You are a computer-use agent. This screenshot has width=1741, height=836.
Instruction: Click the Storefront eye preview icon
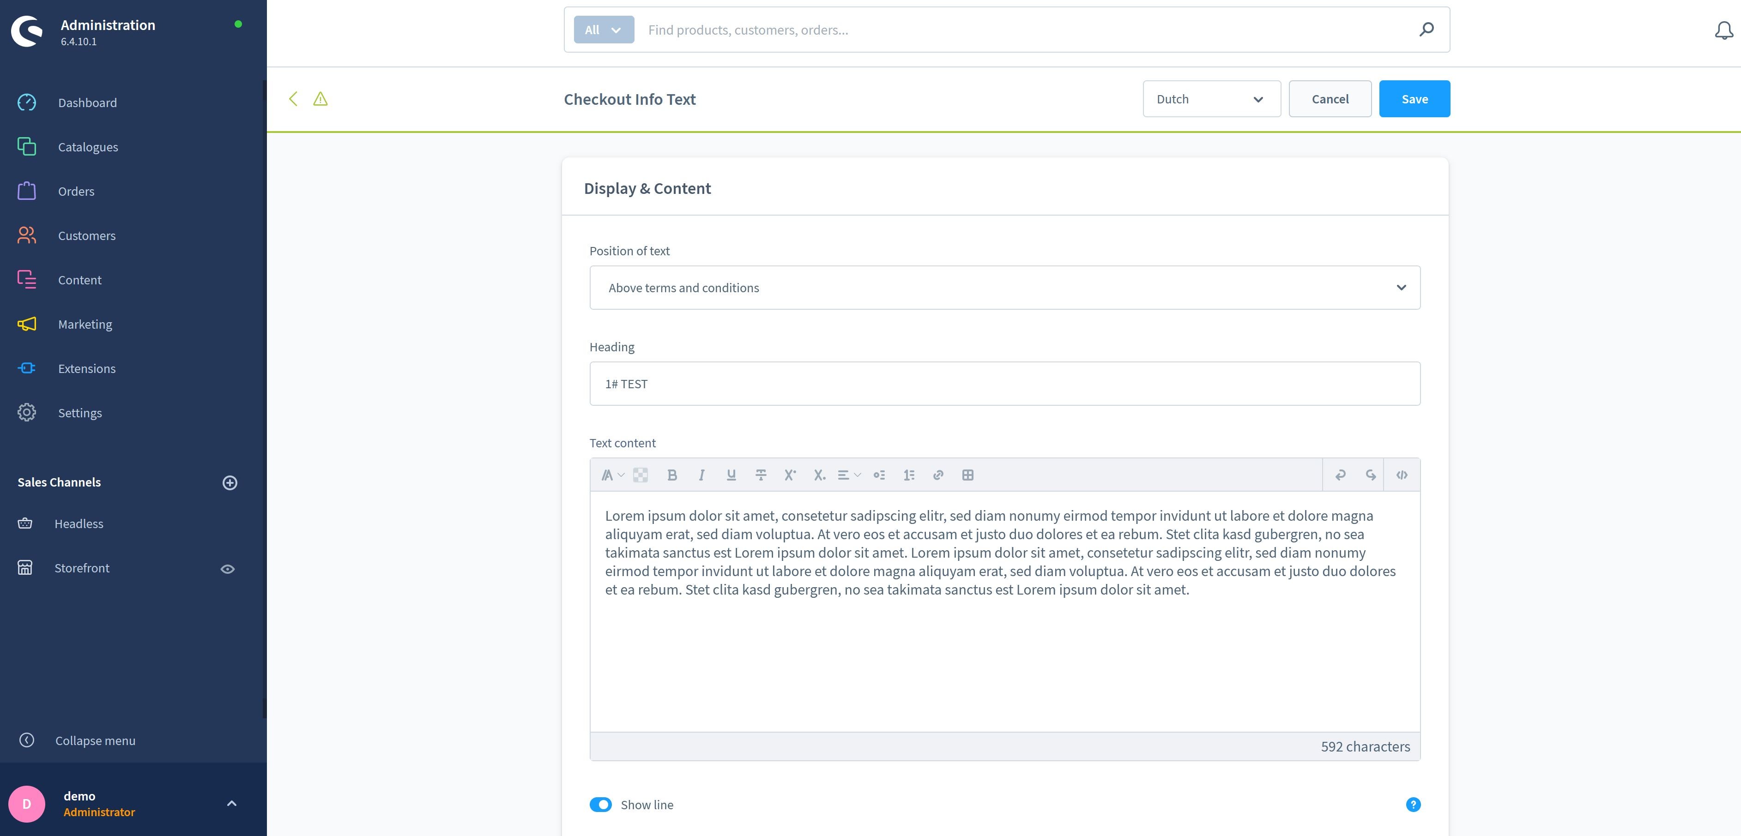(x=228, y=569)
